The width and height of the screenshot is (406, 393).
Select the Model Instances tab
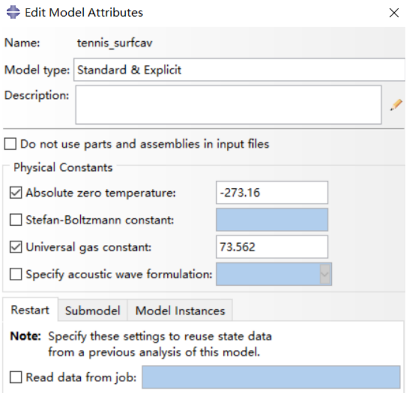click(180, 310)
